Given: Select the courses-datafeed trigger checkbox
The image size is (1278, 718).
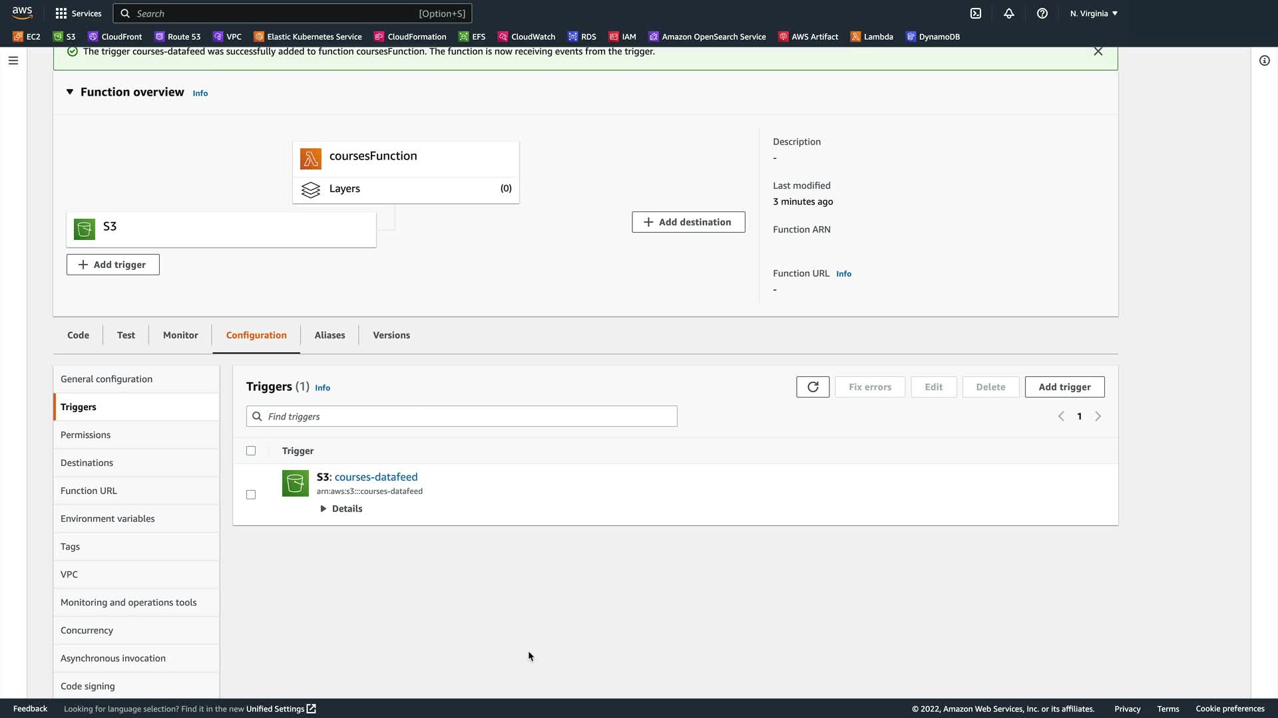Looking at the screenshot, I should (251, 495).
